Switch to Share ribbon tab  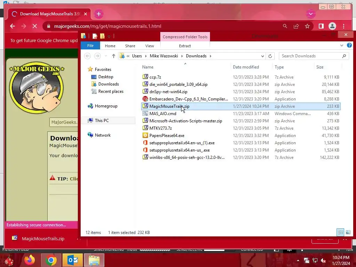pos(130,46)
